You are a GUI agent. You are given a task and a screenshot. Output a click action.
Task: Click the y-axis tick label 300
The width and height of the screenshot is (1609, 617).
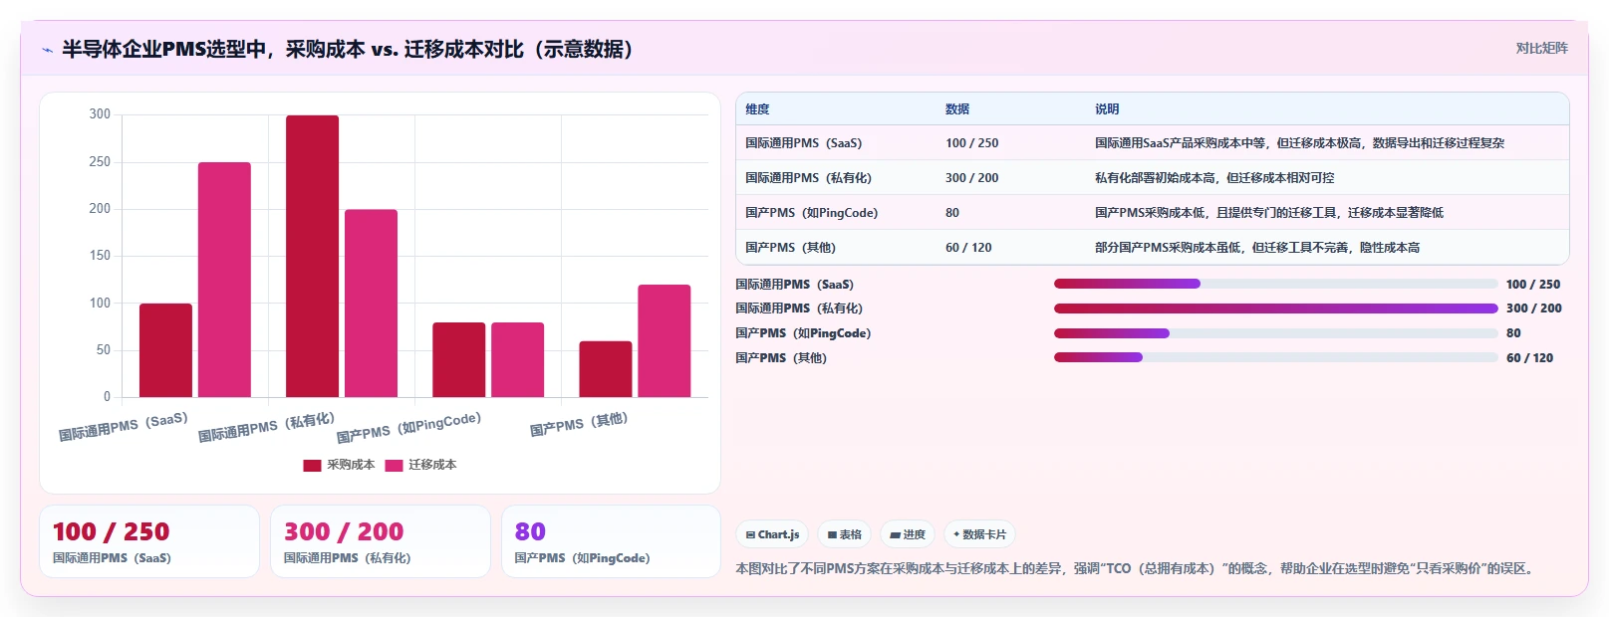pos(100,114)
